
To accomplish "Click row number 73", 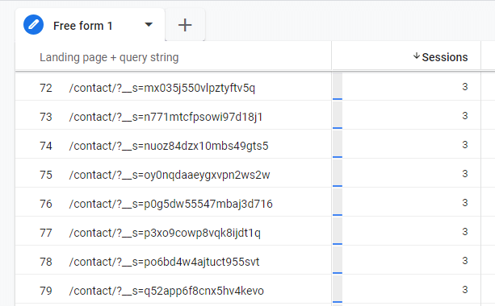I will pyautogui.click(x=46, y=117).
